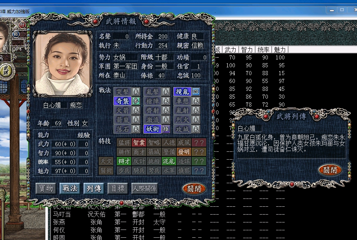Click the 忠誠 100 value
The image size is (357, 240).
pyautogui.click(x=196, y=76)
